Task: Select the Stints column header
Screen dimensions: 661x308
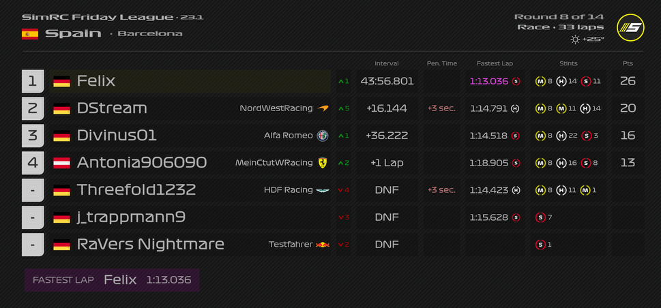Action: tap(568, 63)
